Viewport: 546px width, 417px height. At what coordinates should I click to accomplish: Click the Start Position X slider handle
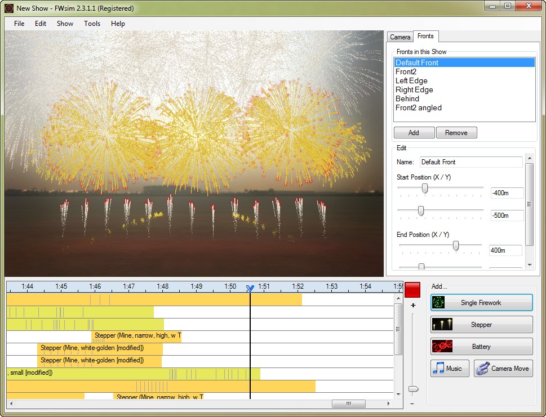(x=425, y=188)
